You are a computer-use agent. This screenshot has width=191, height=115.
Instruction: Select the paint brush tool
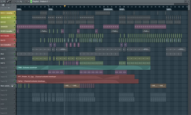point(11,2)
